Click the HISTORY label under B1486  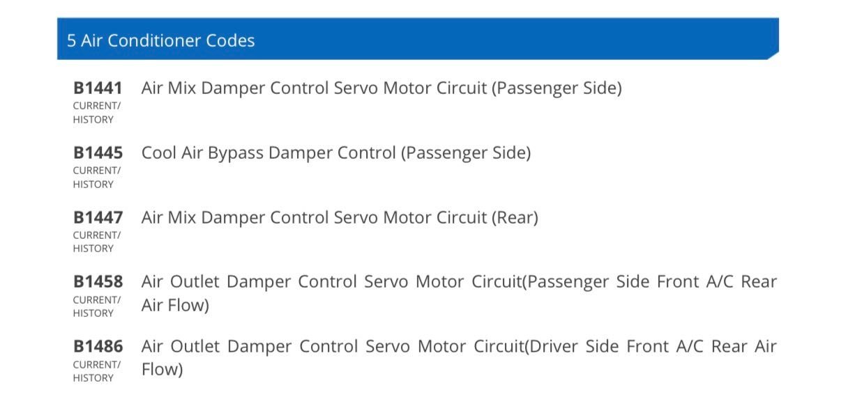(x=93, y=378)
